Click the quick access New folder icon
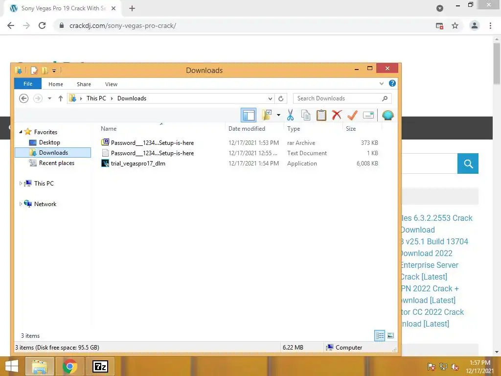The image size is (501, 376). pyautogui.click(x=45, y=70)
